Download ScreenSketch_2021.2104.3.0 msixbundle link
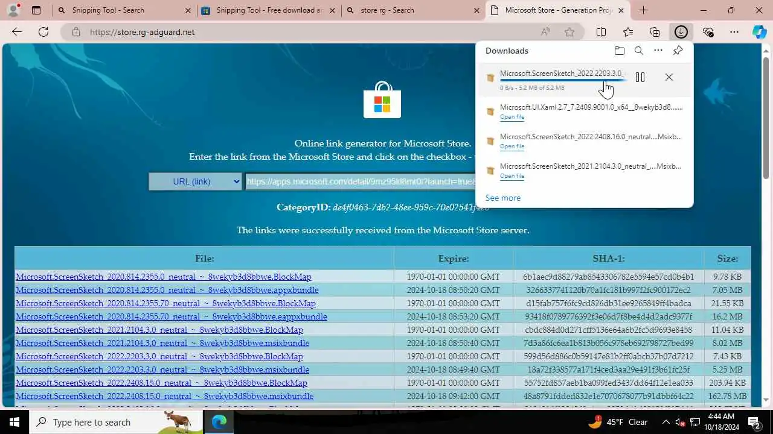 coord(162,343)
